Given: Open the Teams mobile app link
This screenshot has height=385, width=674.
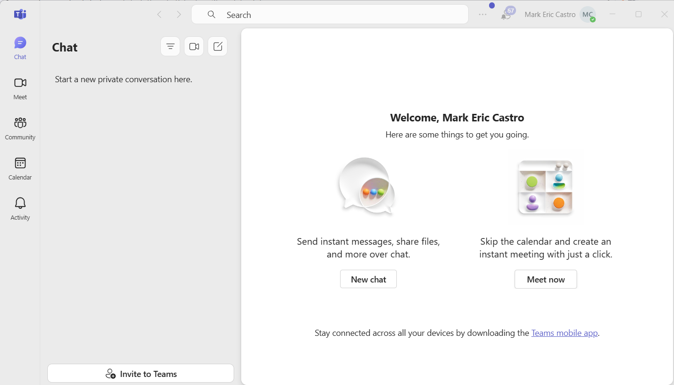Looking at the screenshot, I should point(565,333).
